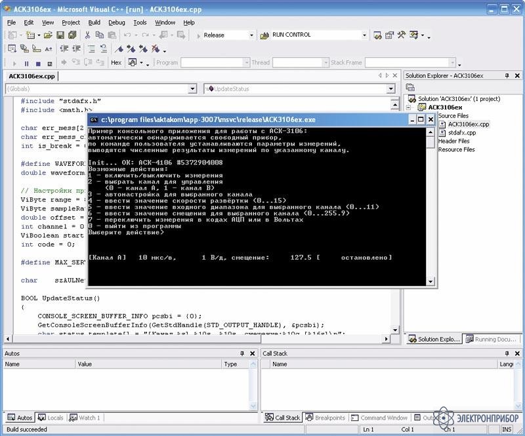Open the New Project dropdown arrow
The height and width of the screenshot is (436, 525).
[21, 35]
